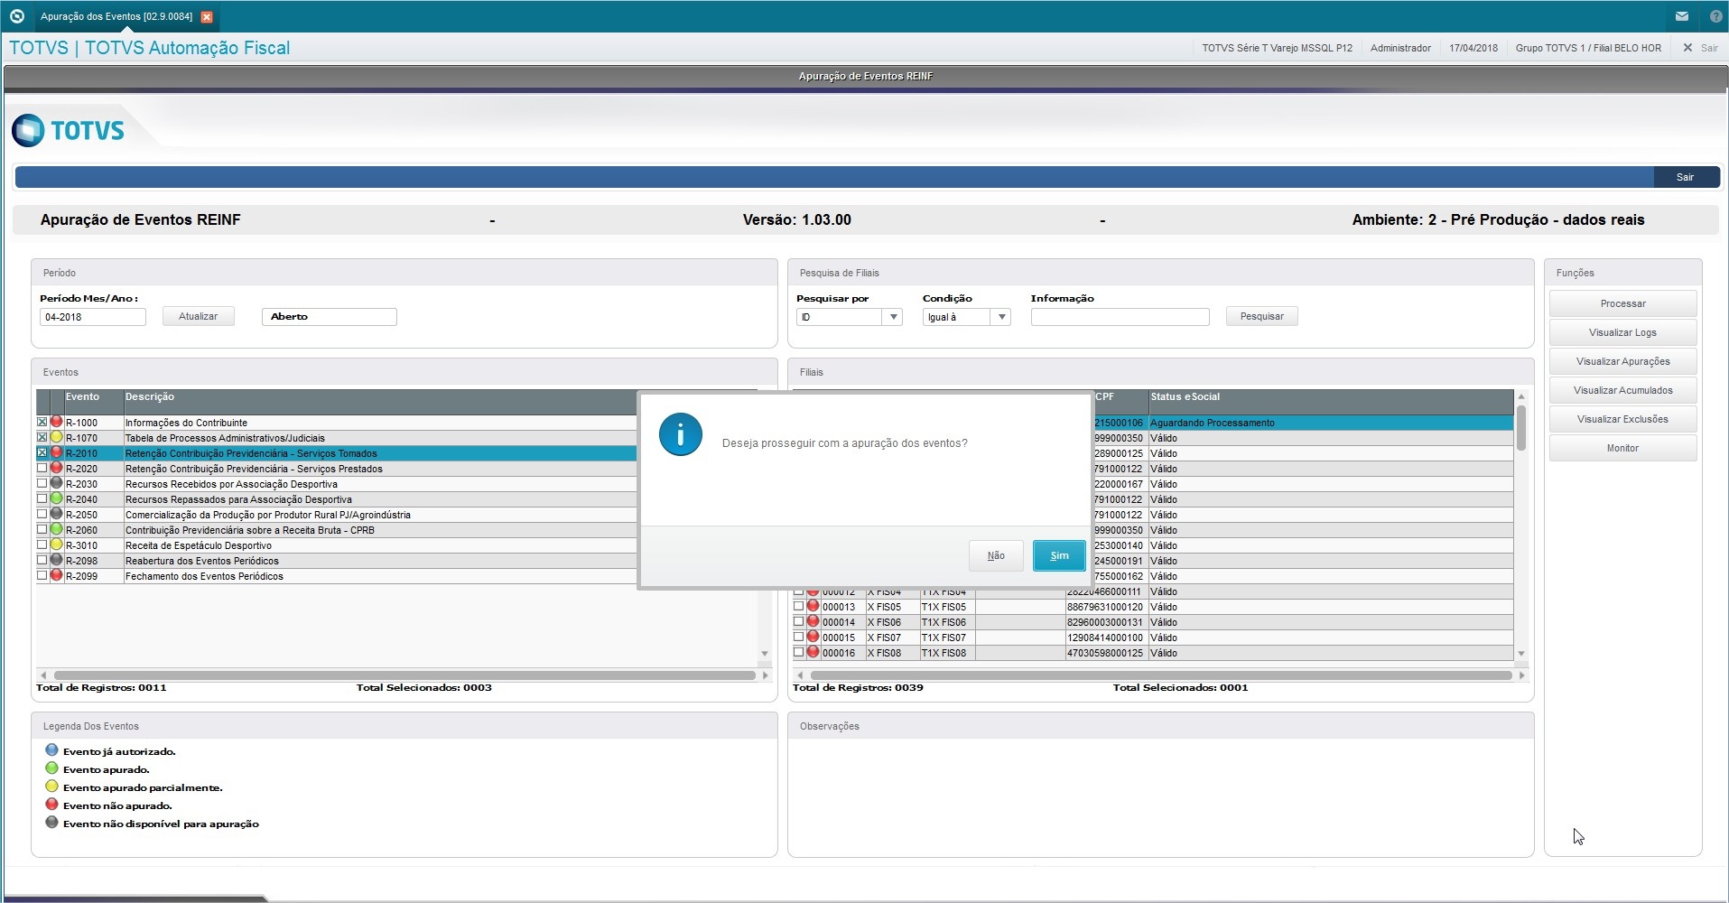Check the filial 000014 checkbox

click(798, 621)
